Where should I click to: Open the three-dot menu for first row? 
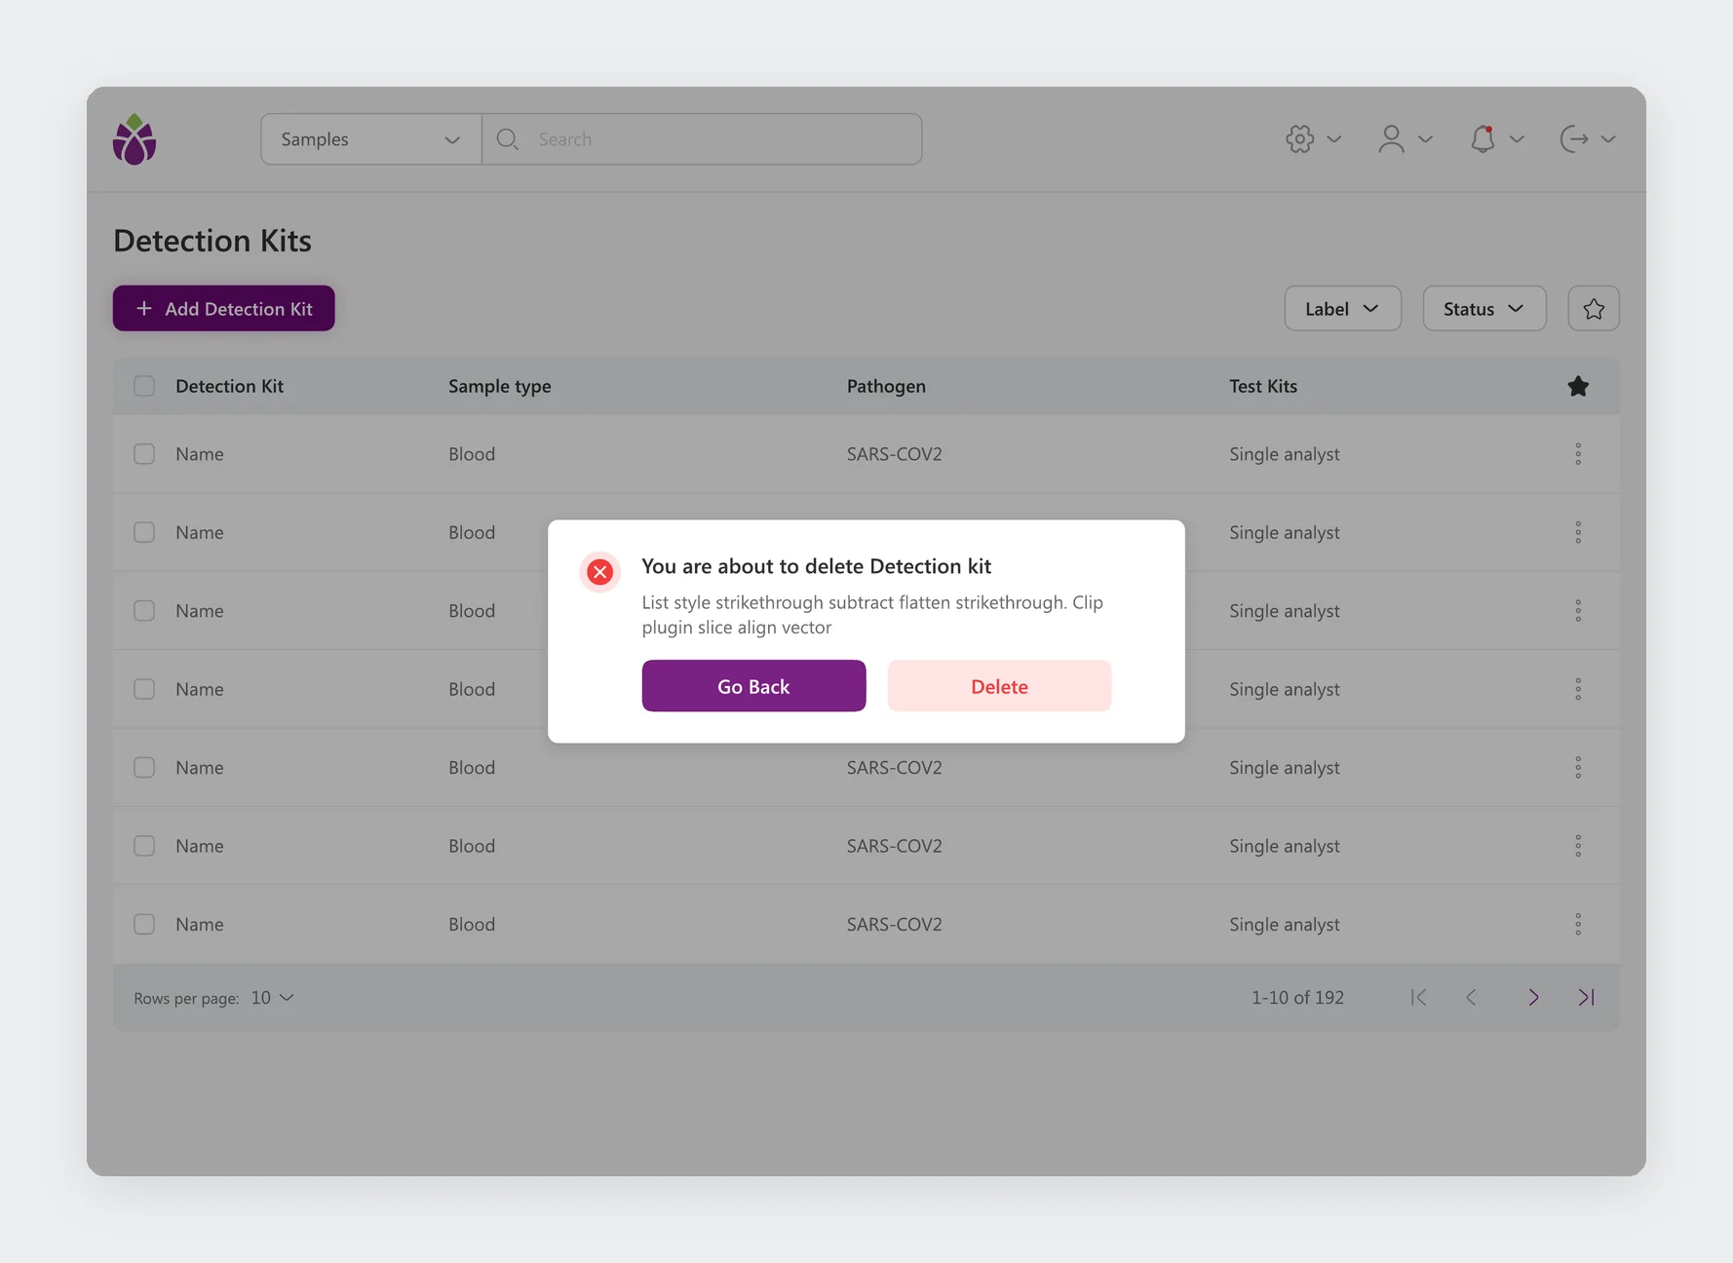(x=1578, y=454)
